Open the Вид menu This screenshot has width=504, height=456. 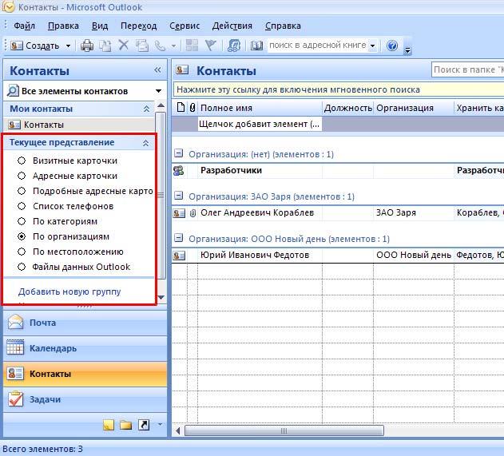click(100, 26)
